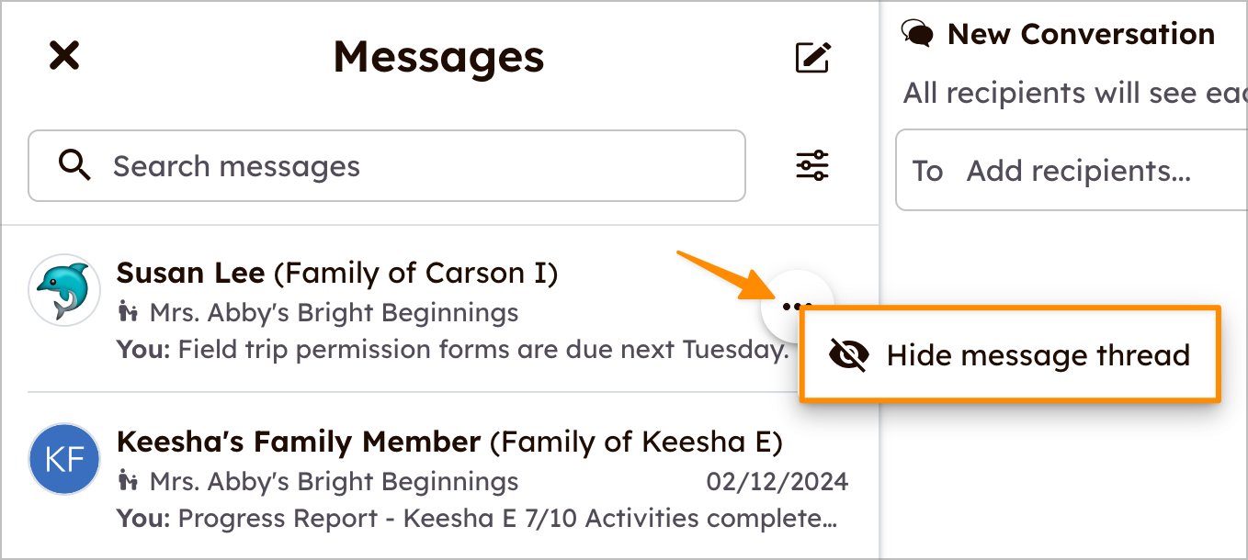Click the Messages title header
This screenshot has height=560, width=1248.
click(x=438, y=57)
